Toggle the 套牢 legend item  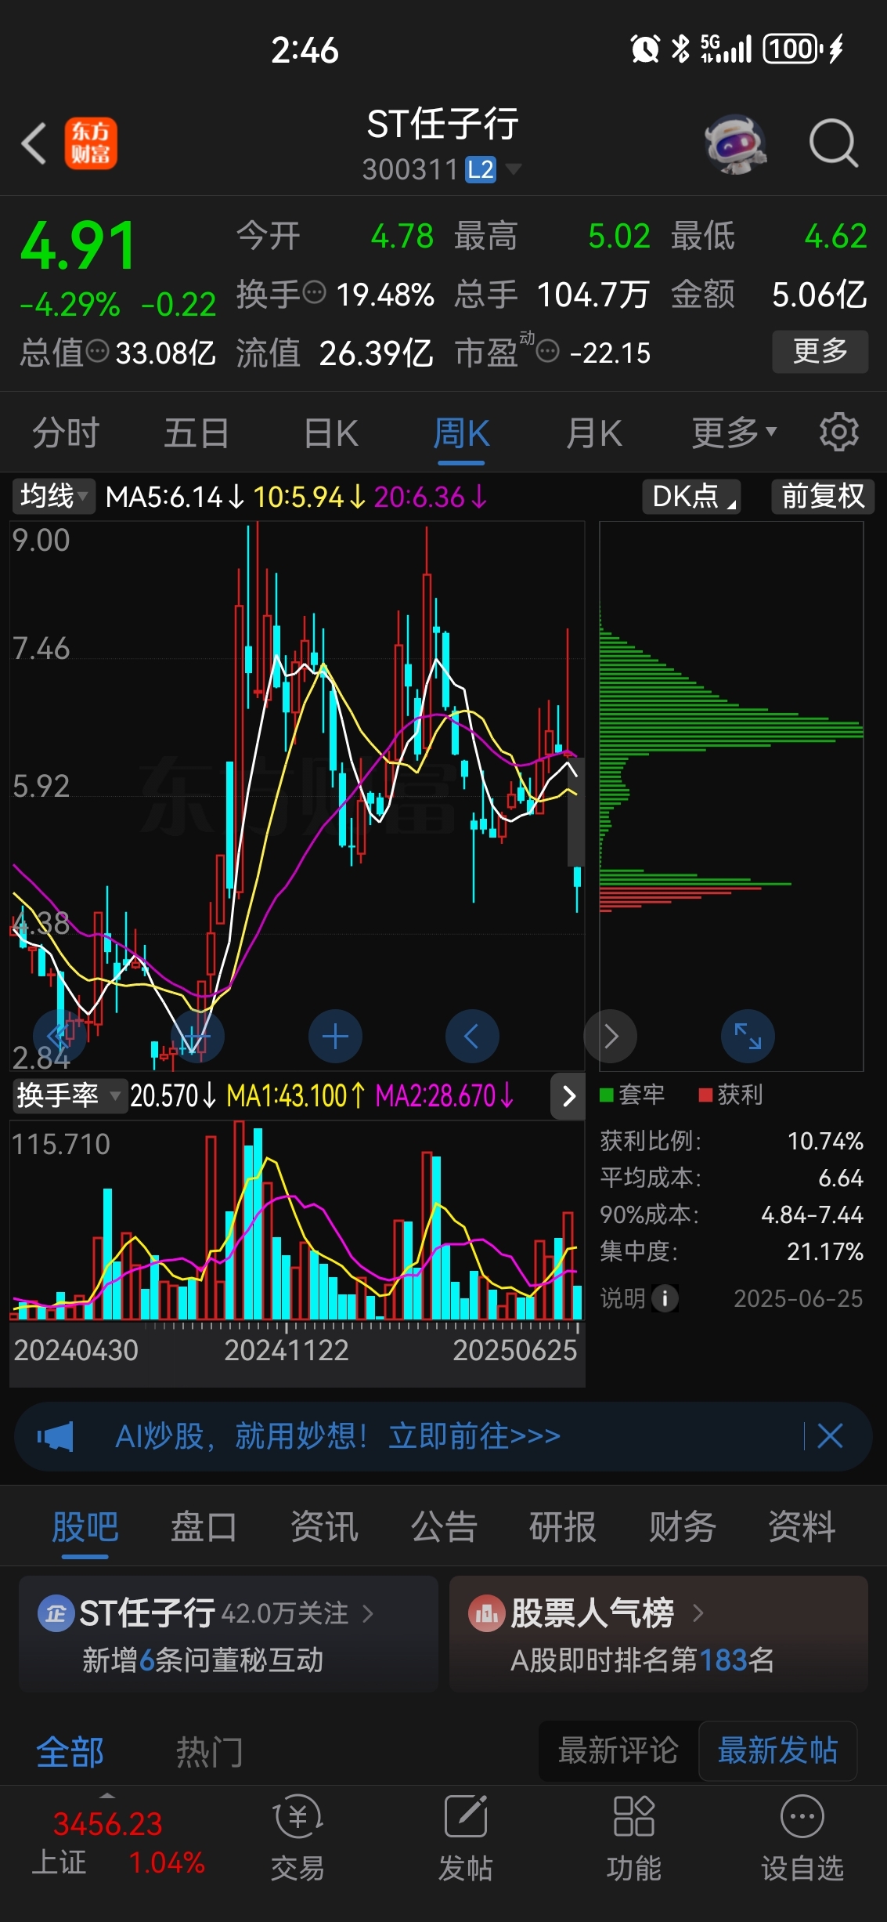click(x=633, y=1095)
